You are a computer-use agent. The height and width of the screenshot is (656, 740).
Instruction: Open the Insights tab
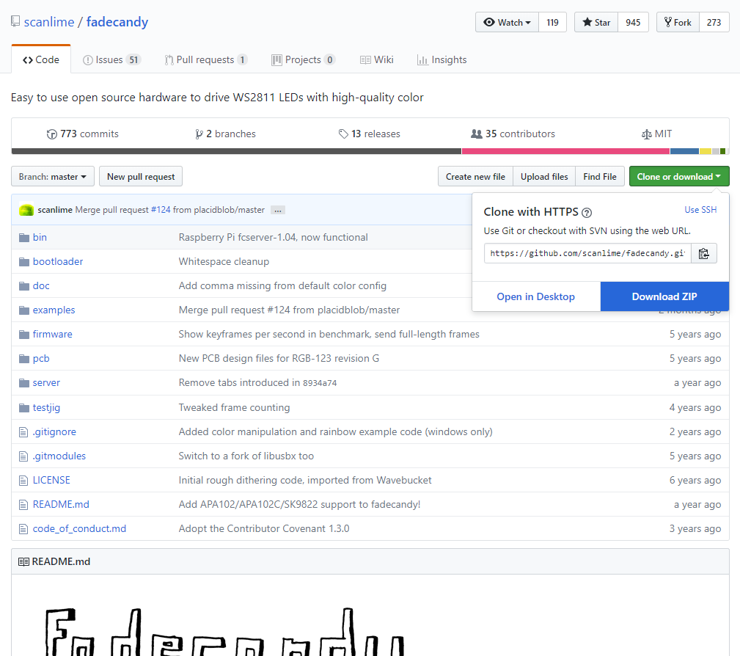[x=442, y=60]
